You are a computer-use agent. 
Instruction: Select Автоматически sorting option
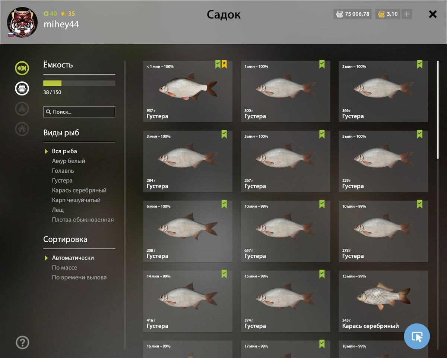[x=73, y=258]
